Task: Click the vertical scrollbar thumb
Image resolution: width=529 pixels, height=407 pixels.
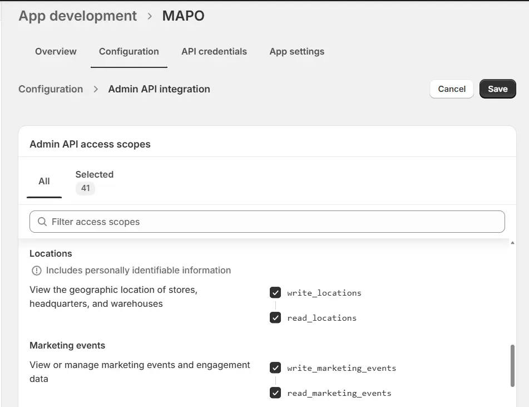Action: tap(512, 365)
